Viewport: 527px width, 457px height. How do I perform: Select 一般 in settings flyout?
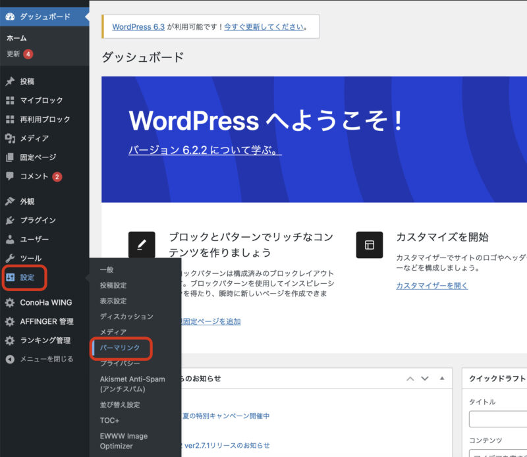coord(107,269)
